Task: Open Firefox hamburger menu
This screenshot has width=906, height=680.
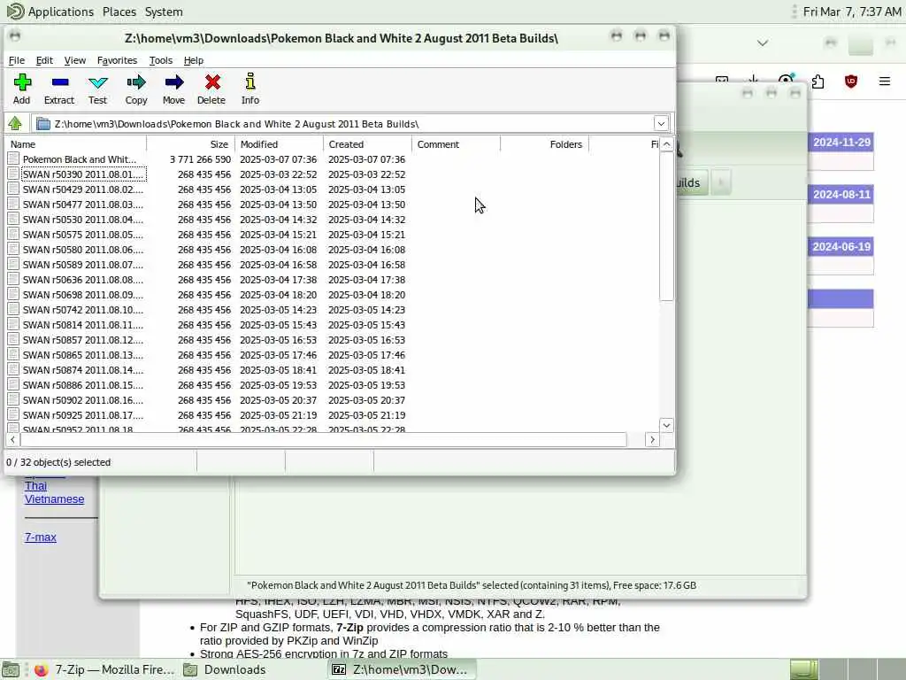Action: 884,81
